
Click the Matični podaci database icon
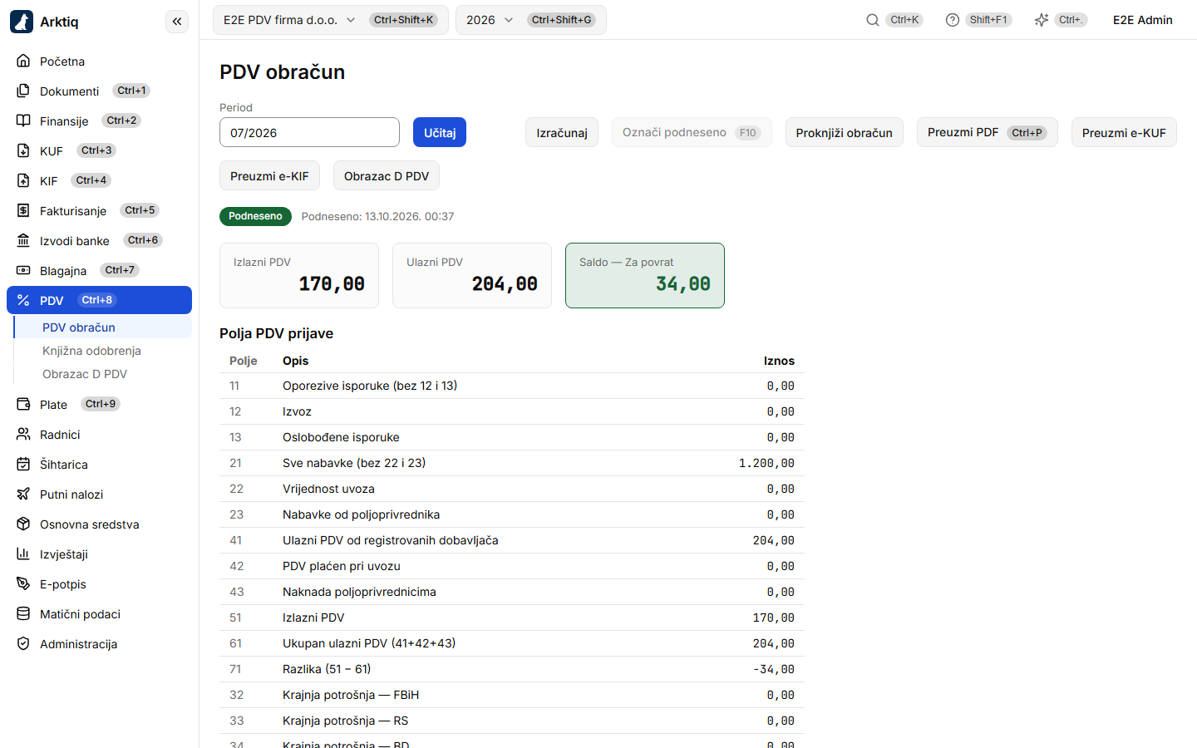pyautogui.click(x=23, y=613)
